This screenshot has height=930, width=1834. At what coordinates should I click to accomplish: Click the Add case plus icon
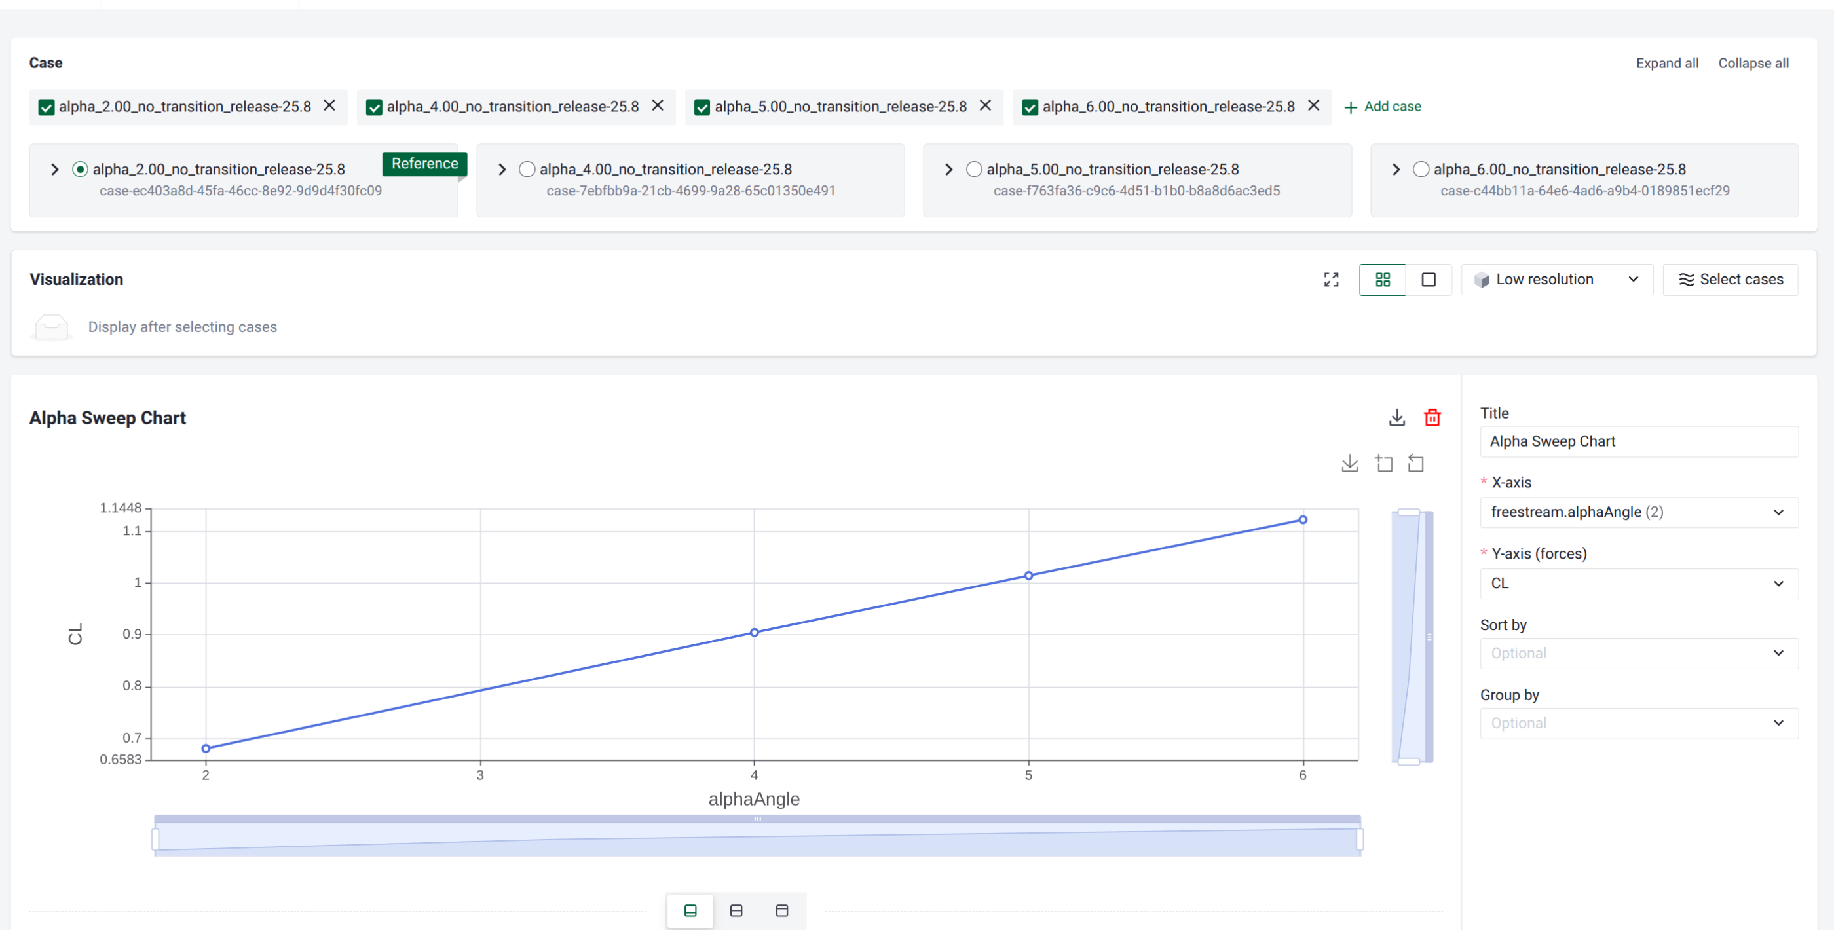pos(1351,107)
